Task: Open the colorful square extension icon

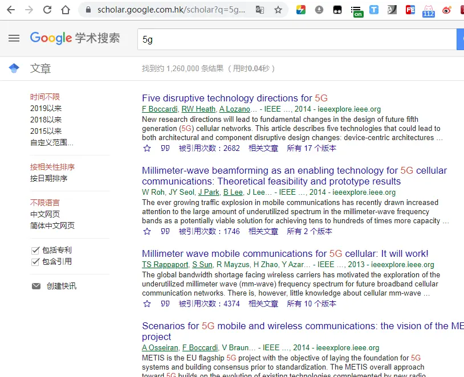Action: (x=300, y=10)
